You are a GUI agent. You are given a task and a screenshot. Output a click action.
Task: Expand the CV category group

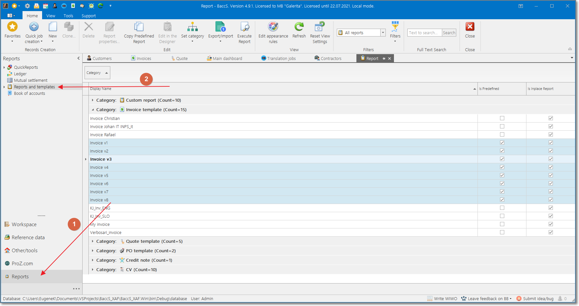93,270
